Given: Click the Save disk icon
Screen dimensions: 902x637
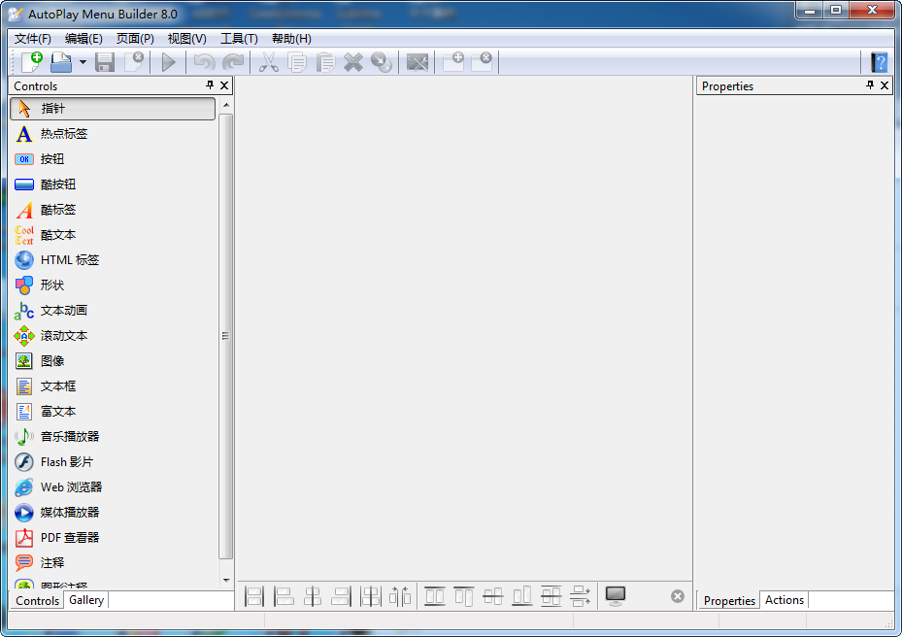Looking at the screenshot, I should point(105,62).
